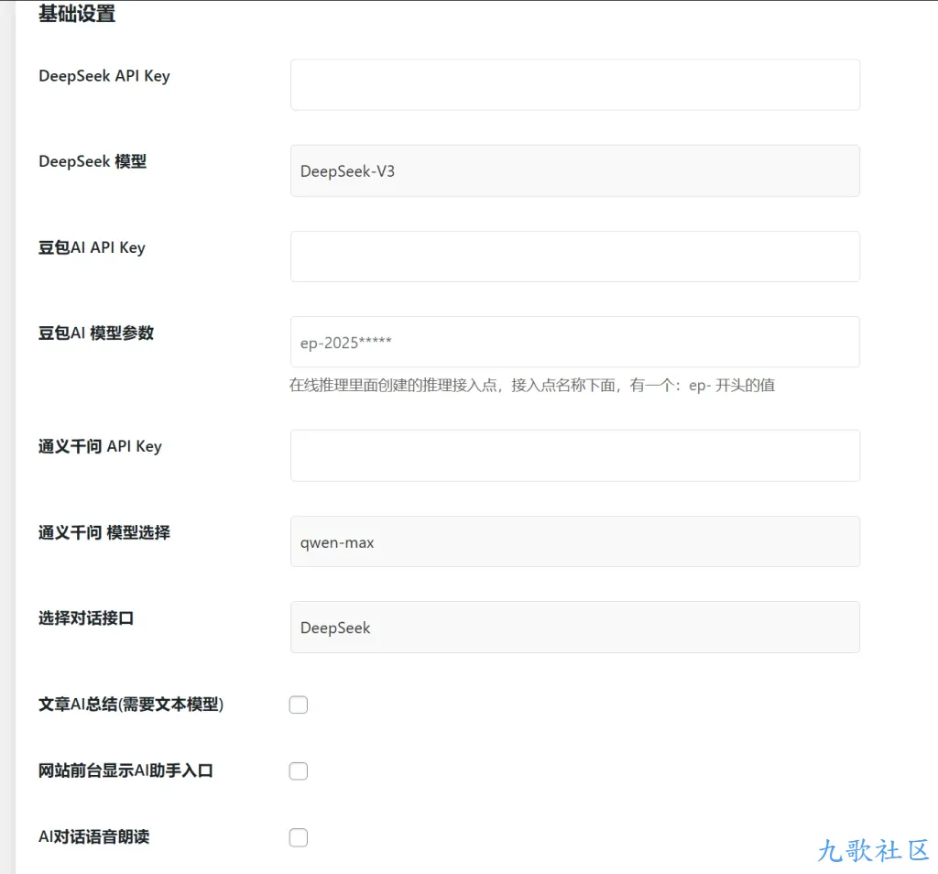This screenshot has width=938, height=874.
Task: Click the AI对话语音朗读 label
Action: [x=94, y=837]
